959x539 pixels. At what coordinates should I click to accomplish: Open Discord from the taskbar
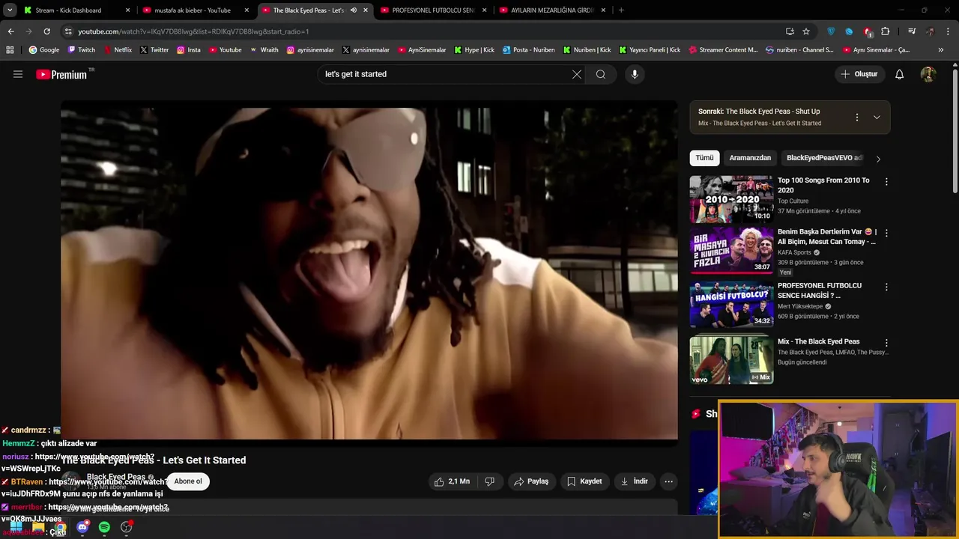82,528
